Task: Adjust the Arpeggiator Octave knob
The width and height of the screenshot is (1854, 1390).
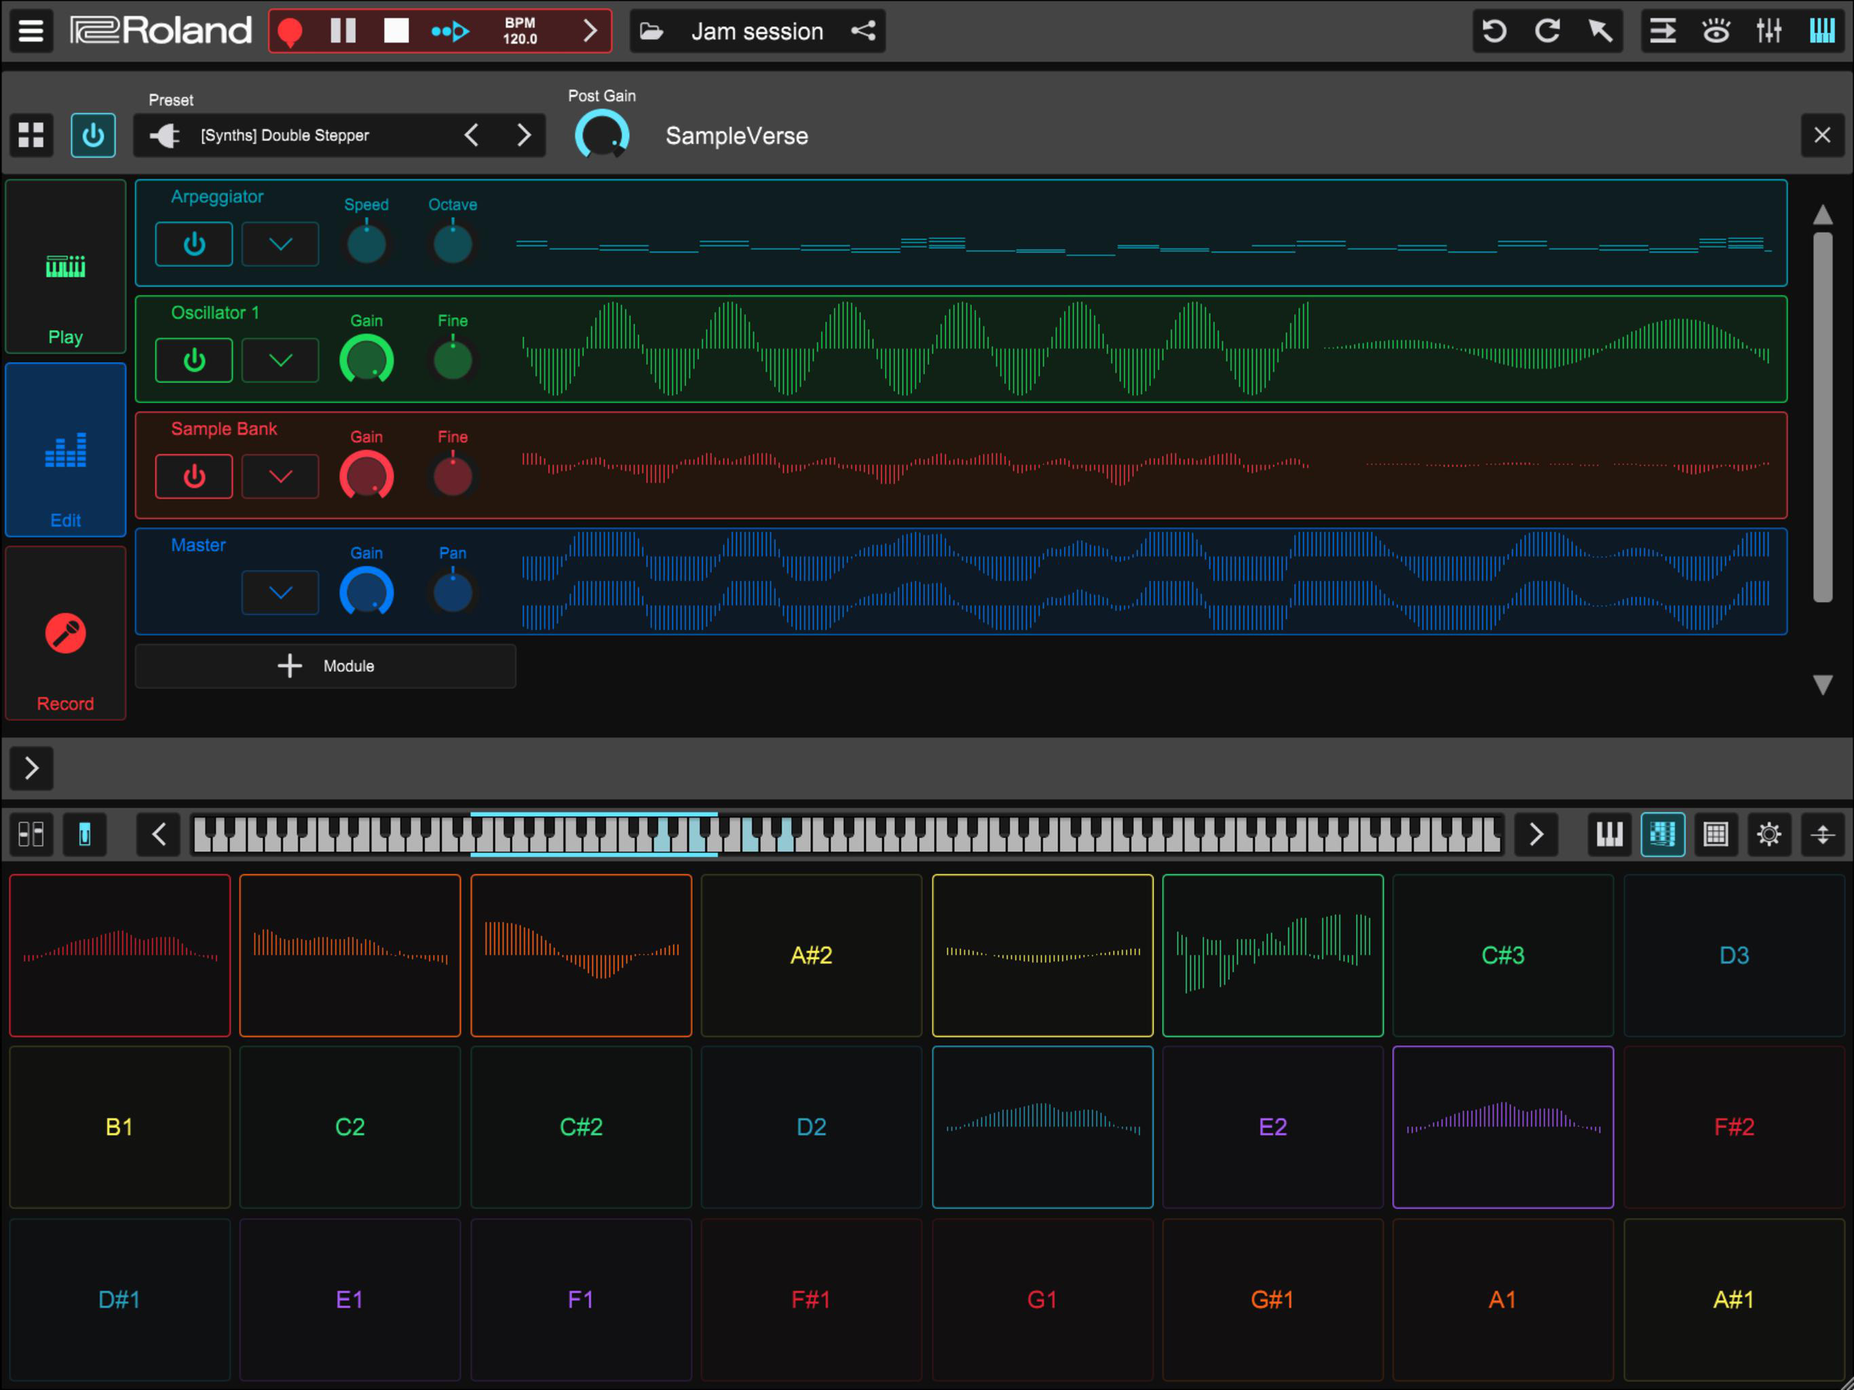Action: [x=453, y=243]
